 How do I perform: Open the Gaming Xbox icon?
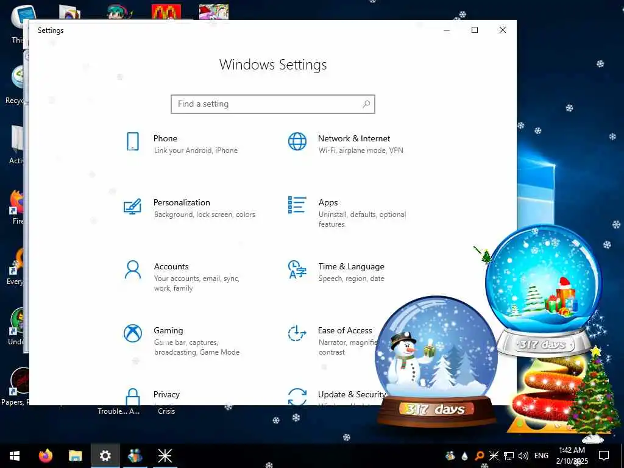click(132, 333)
